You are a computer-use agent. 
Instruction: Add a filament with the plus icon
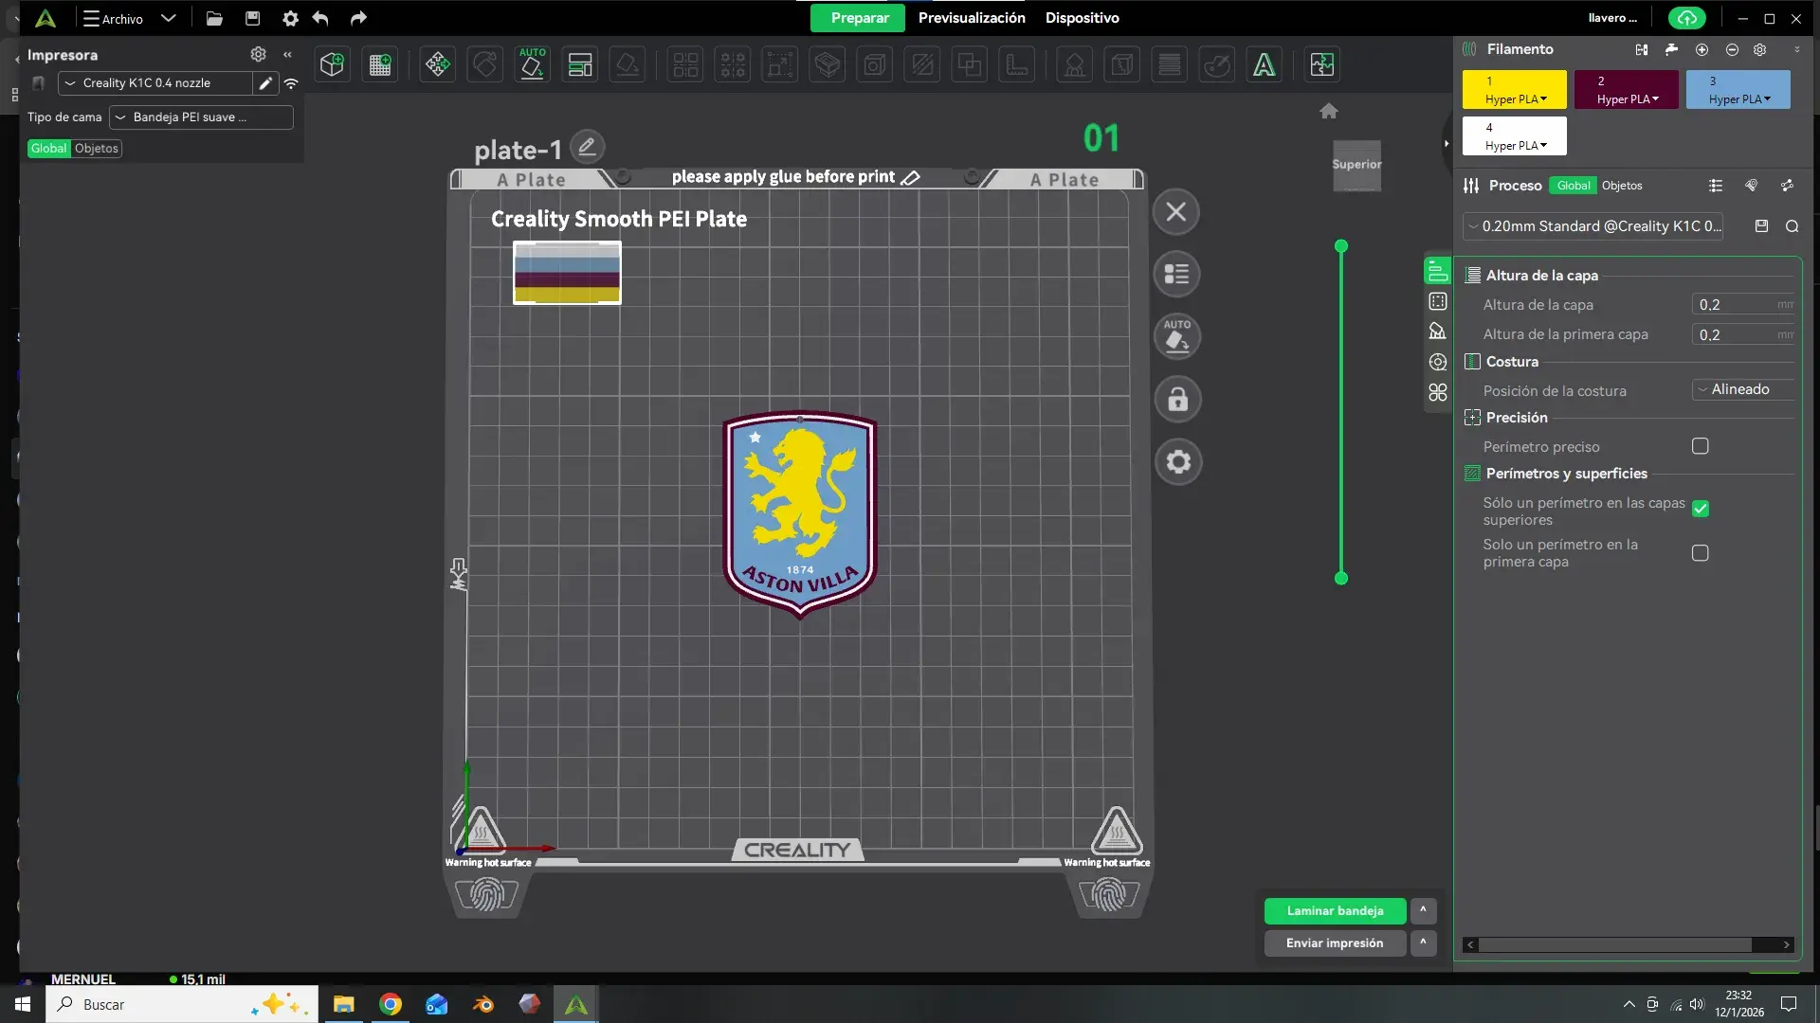1702,49
